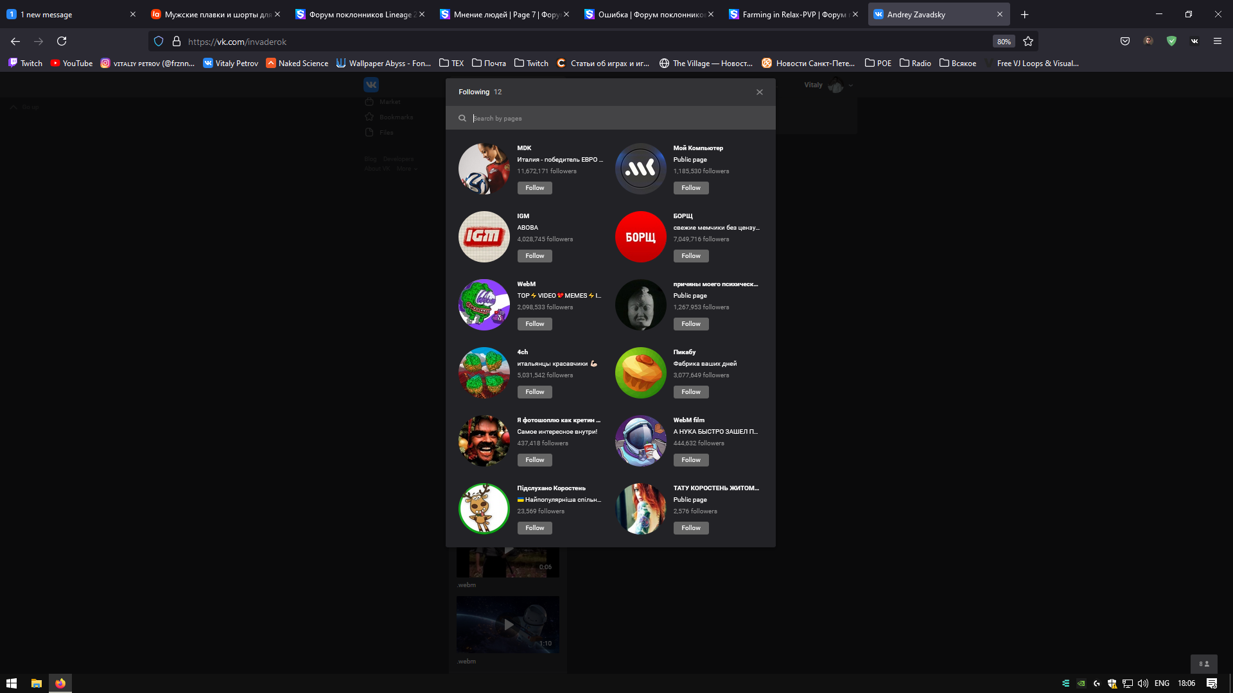Open the 80% zoom level indicator
1233x693 pixels.
1003,42
